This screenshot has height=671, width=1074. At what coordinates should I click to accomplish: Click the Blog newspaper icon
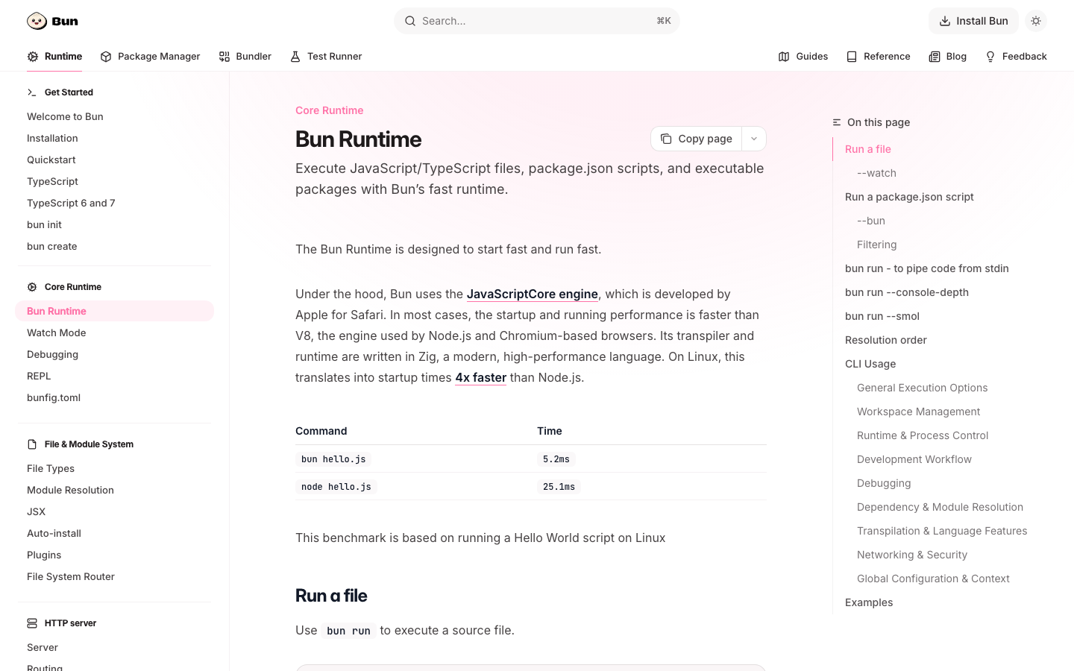coord(935,57)
